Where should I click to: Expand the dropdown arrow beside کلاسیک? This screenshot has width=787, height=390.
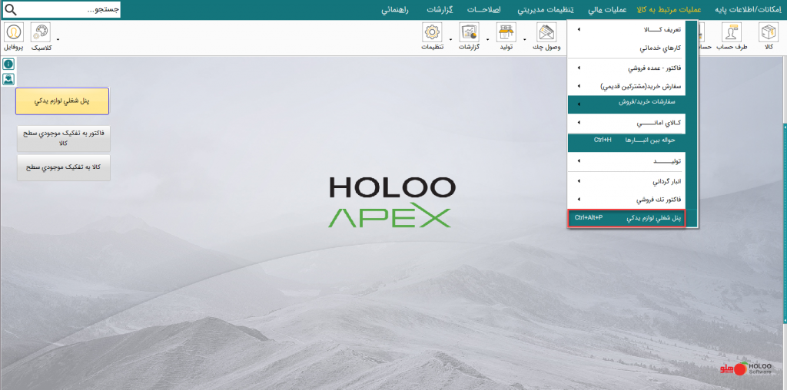point(58,38)
